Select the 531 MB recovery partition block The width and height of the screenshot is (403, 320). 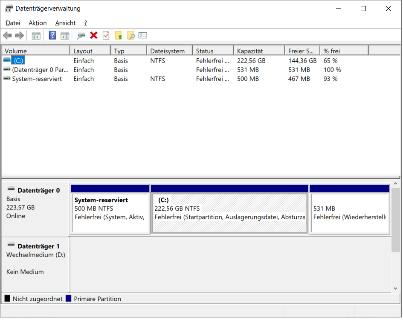pos(350,209)
